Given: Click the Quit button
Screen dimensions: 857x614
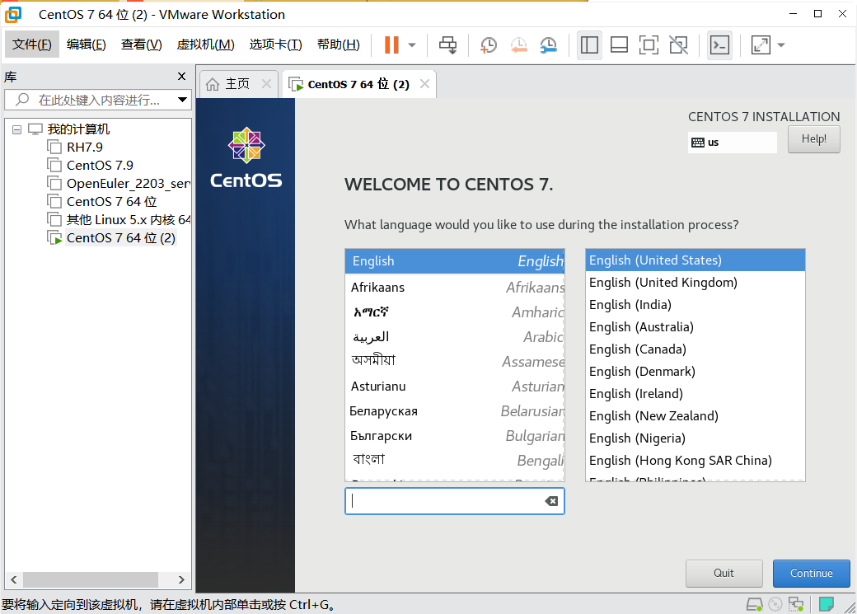Looking at the screenshot, I should (724, 573).
